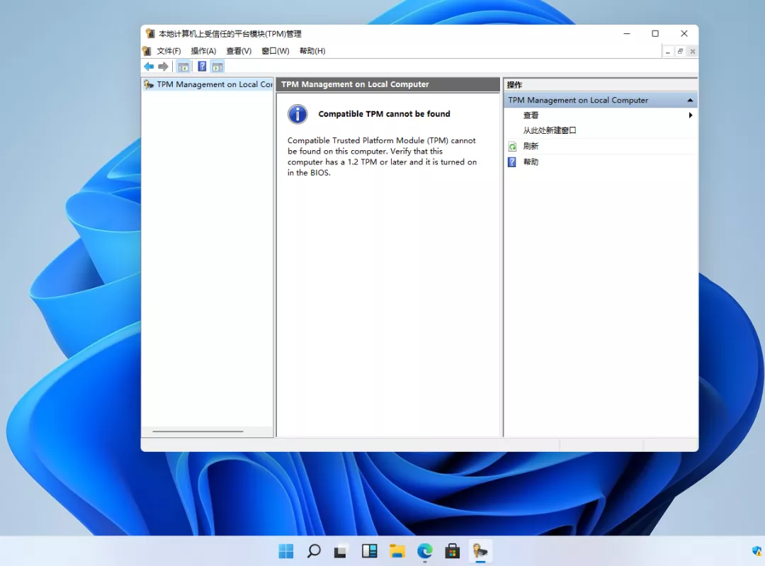The height and width of the screenshot is (566, 765).
Task: Open Microsoft Edge from the taskbar
Action: [425, 551]
